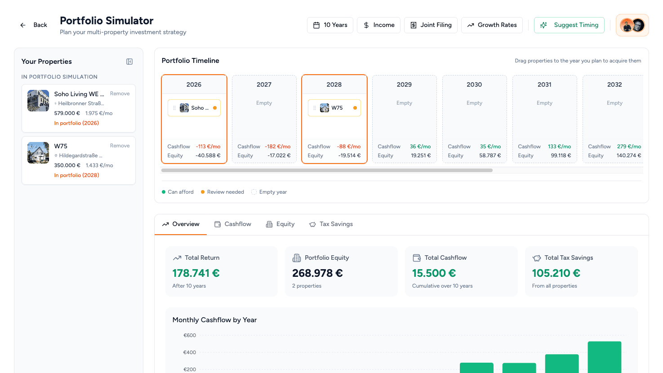Click the Overview tab chart icon
The image size is (663, 373).
tap(165, 224)
